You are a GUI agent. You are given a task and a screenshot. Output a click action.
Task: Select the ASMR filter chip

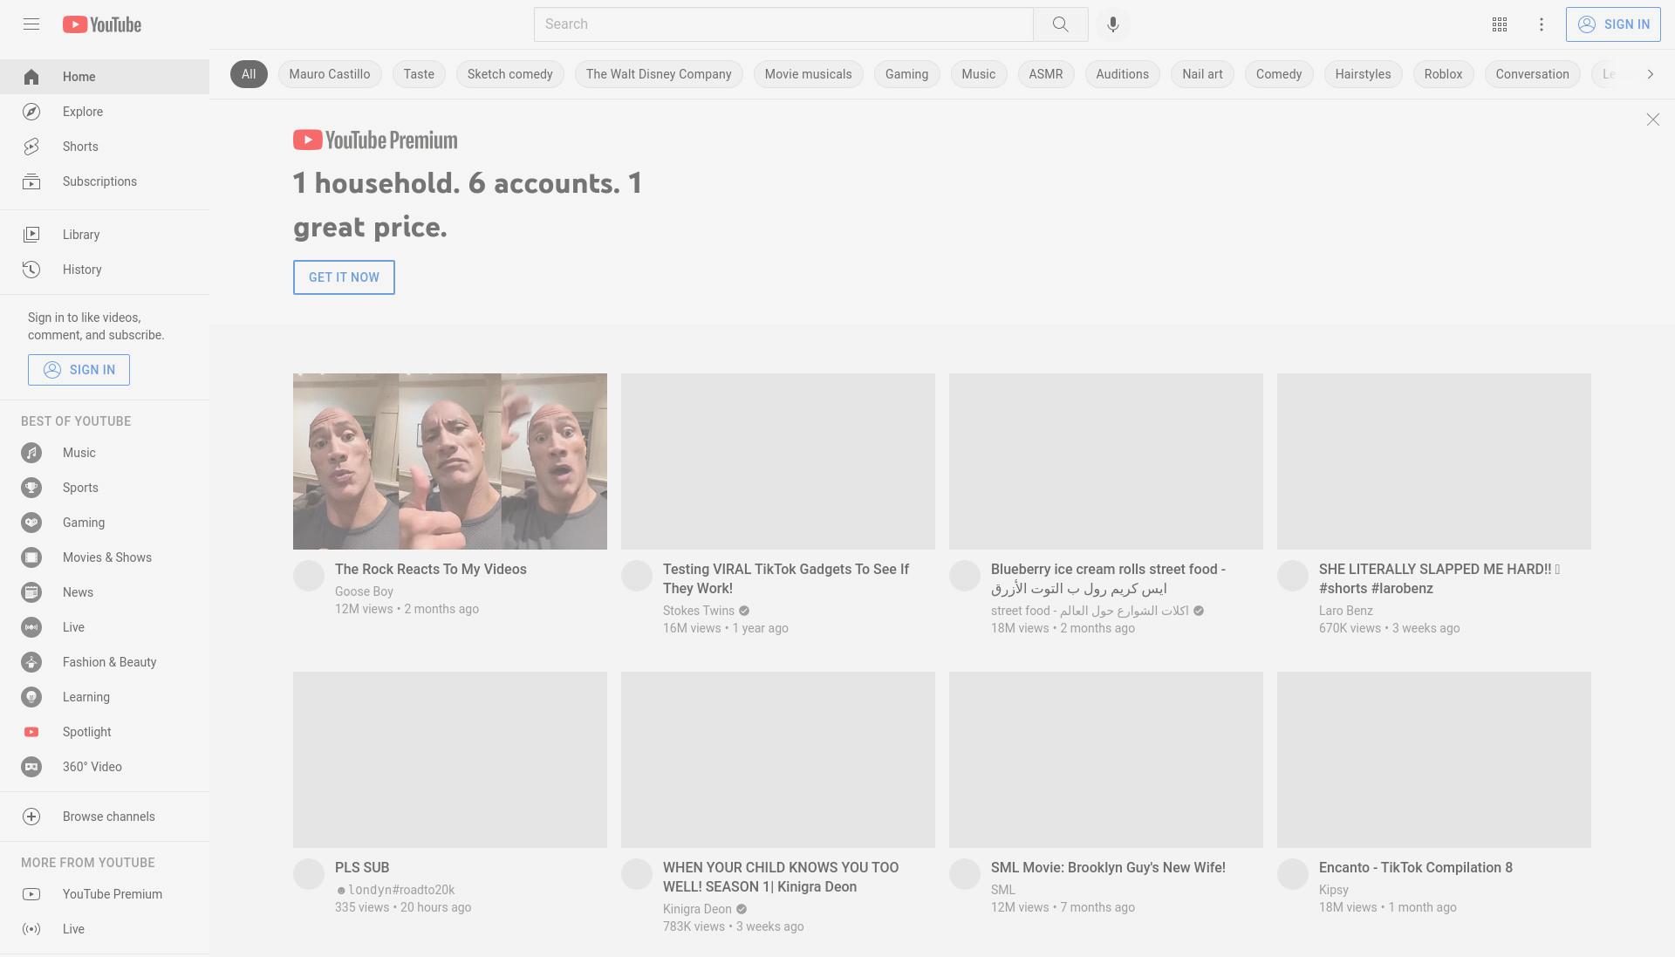1046,74
